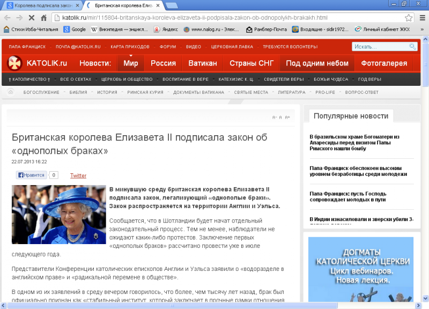This screenshot has height=309, width=429.
Task: Click the Queen Elizabeth article photo
Action: point(59,215)
